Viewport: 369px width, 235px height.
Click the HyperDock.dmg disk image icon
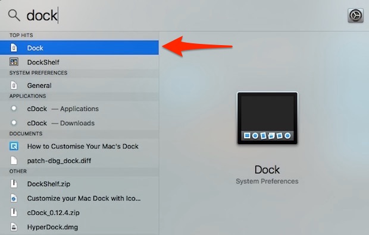[14, 227]
